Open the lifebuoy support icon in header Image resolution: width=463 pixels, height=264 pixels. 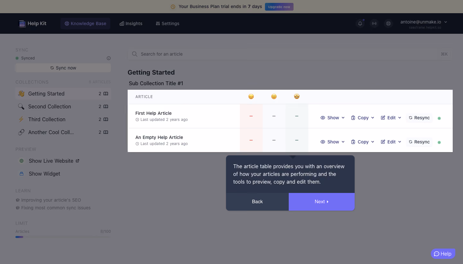point(388,23)
